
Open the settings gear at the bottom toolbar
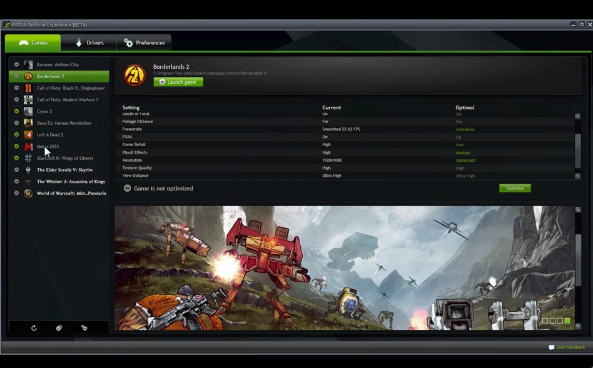point(83,327)
